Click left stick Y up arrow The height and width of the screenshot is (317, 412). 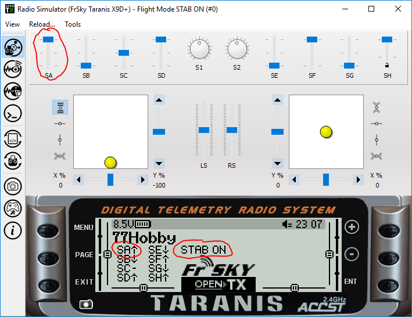pyautogui.click(x=159, y=100)
